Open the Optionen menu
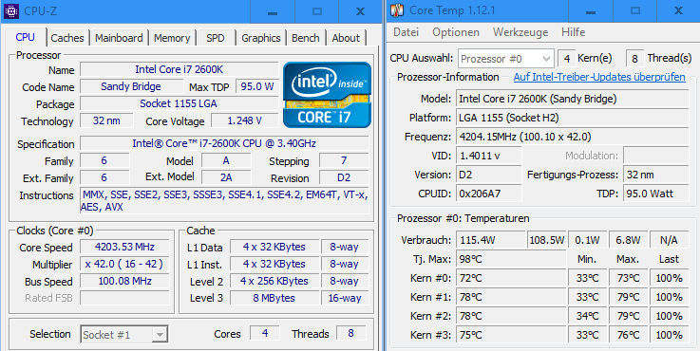Image resolution: width=700 pixels, height=351 pixels. coord(456,32)
